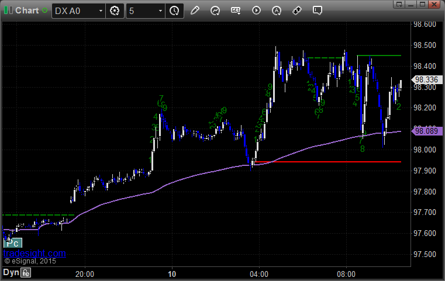Screen dimensions: 445x281
Task: Open the studies chart-line menu
Action: pos(215,11)
